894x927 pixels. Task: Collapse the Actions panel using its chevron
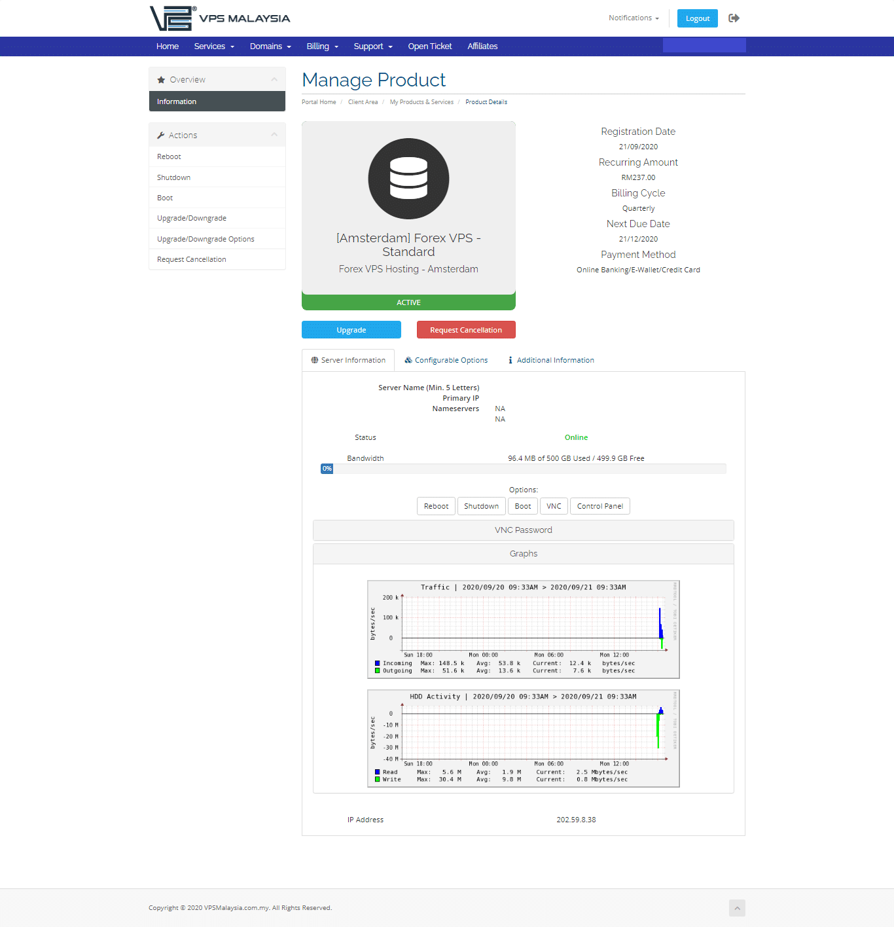pos(274,135)
